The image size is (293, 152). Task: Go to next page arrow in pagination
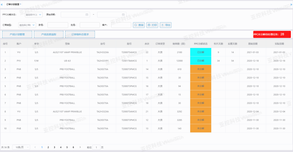80,147
